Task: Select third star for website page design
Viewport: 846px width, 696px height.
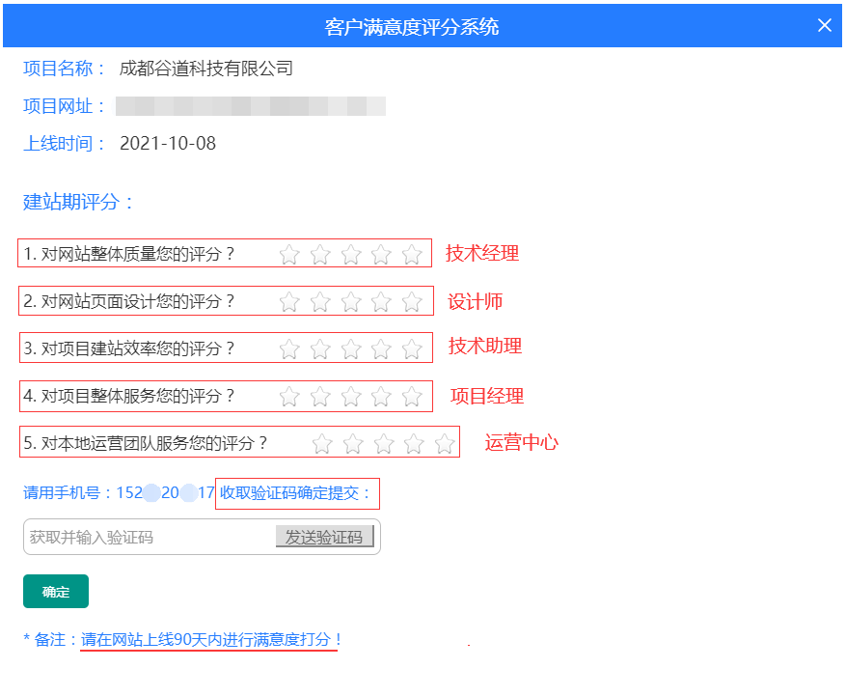Action: [x=351, y=302]
